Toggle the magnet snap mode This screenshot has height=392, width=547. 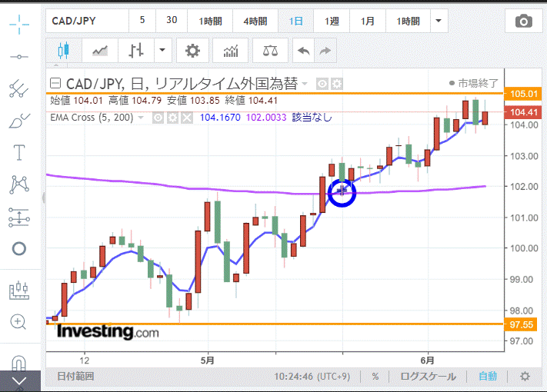tap(19, 363)
